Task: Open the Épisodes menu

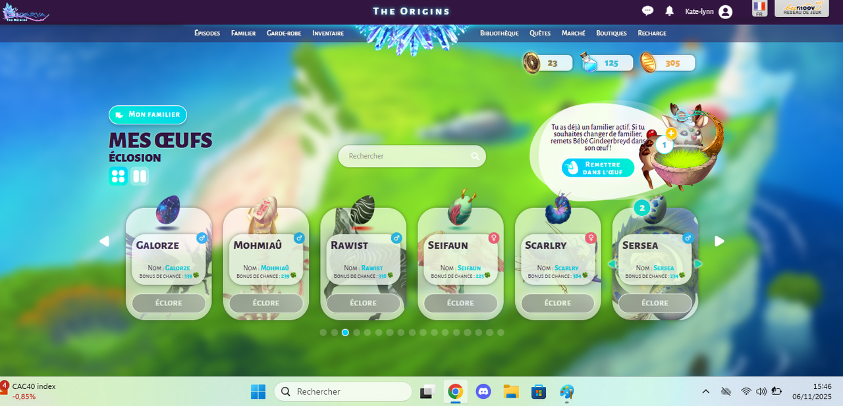Action: coord(207,33)
